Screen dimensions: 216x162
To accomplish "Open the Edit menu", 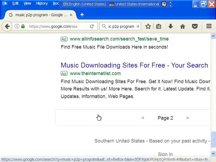I will (15, 3).
